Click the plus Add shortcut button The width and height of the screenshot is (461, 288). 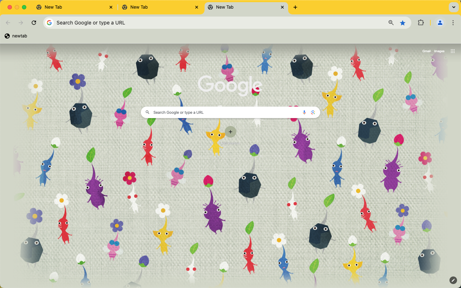click(x=230, y=132)
